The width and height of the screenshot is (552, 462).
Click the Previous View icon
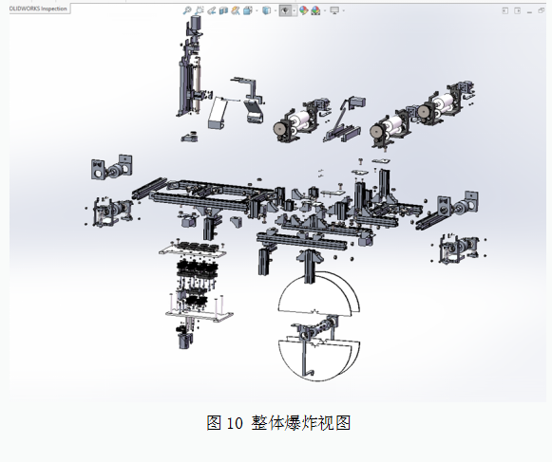(211, 10)
